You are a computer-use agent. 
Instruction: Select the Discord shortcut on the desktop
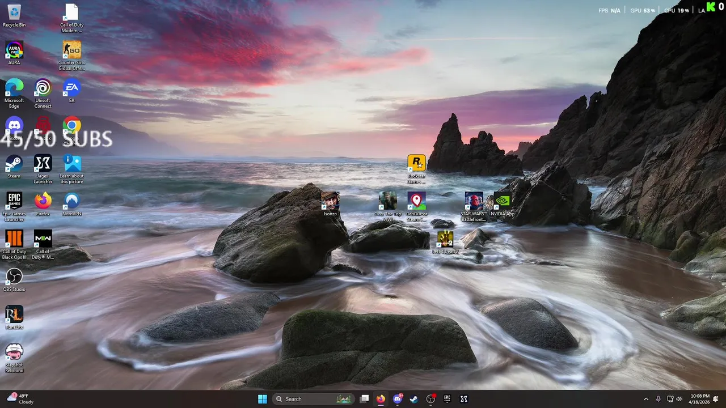pyautogui.click(x=14, y=129)
